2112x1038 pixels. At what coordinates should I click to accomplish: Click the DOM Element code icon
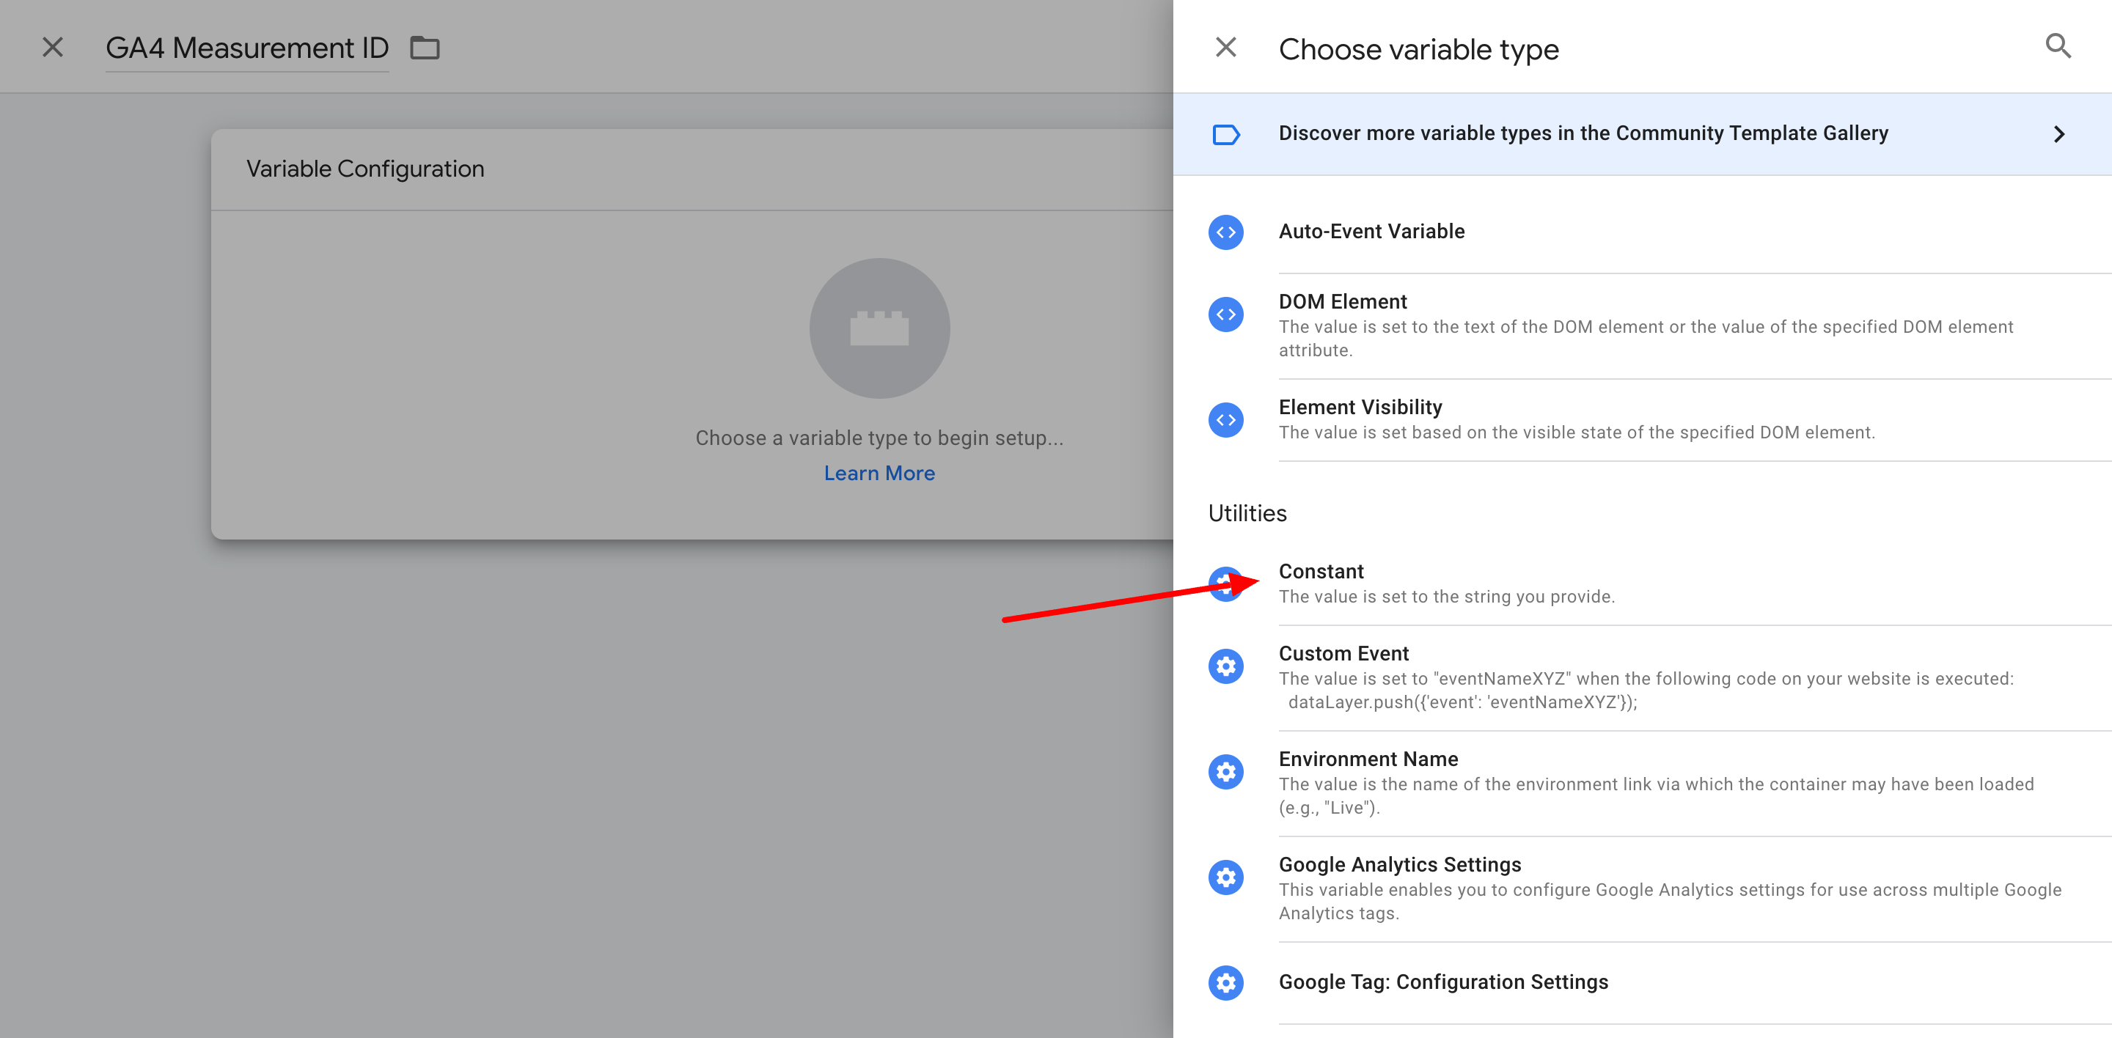tap(1225, 314)
